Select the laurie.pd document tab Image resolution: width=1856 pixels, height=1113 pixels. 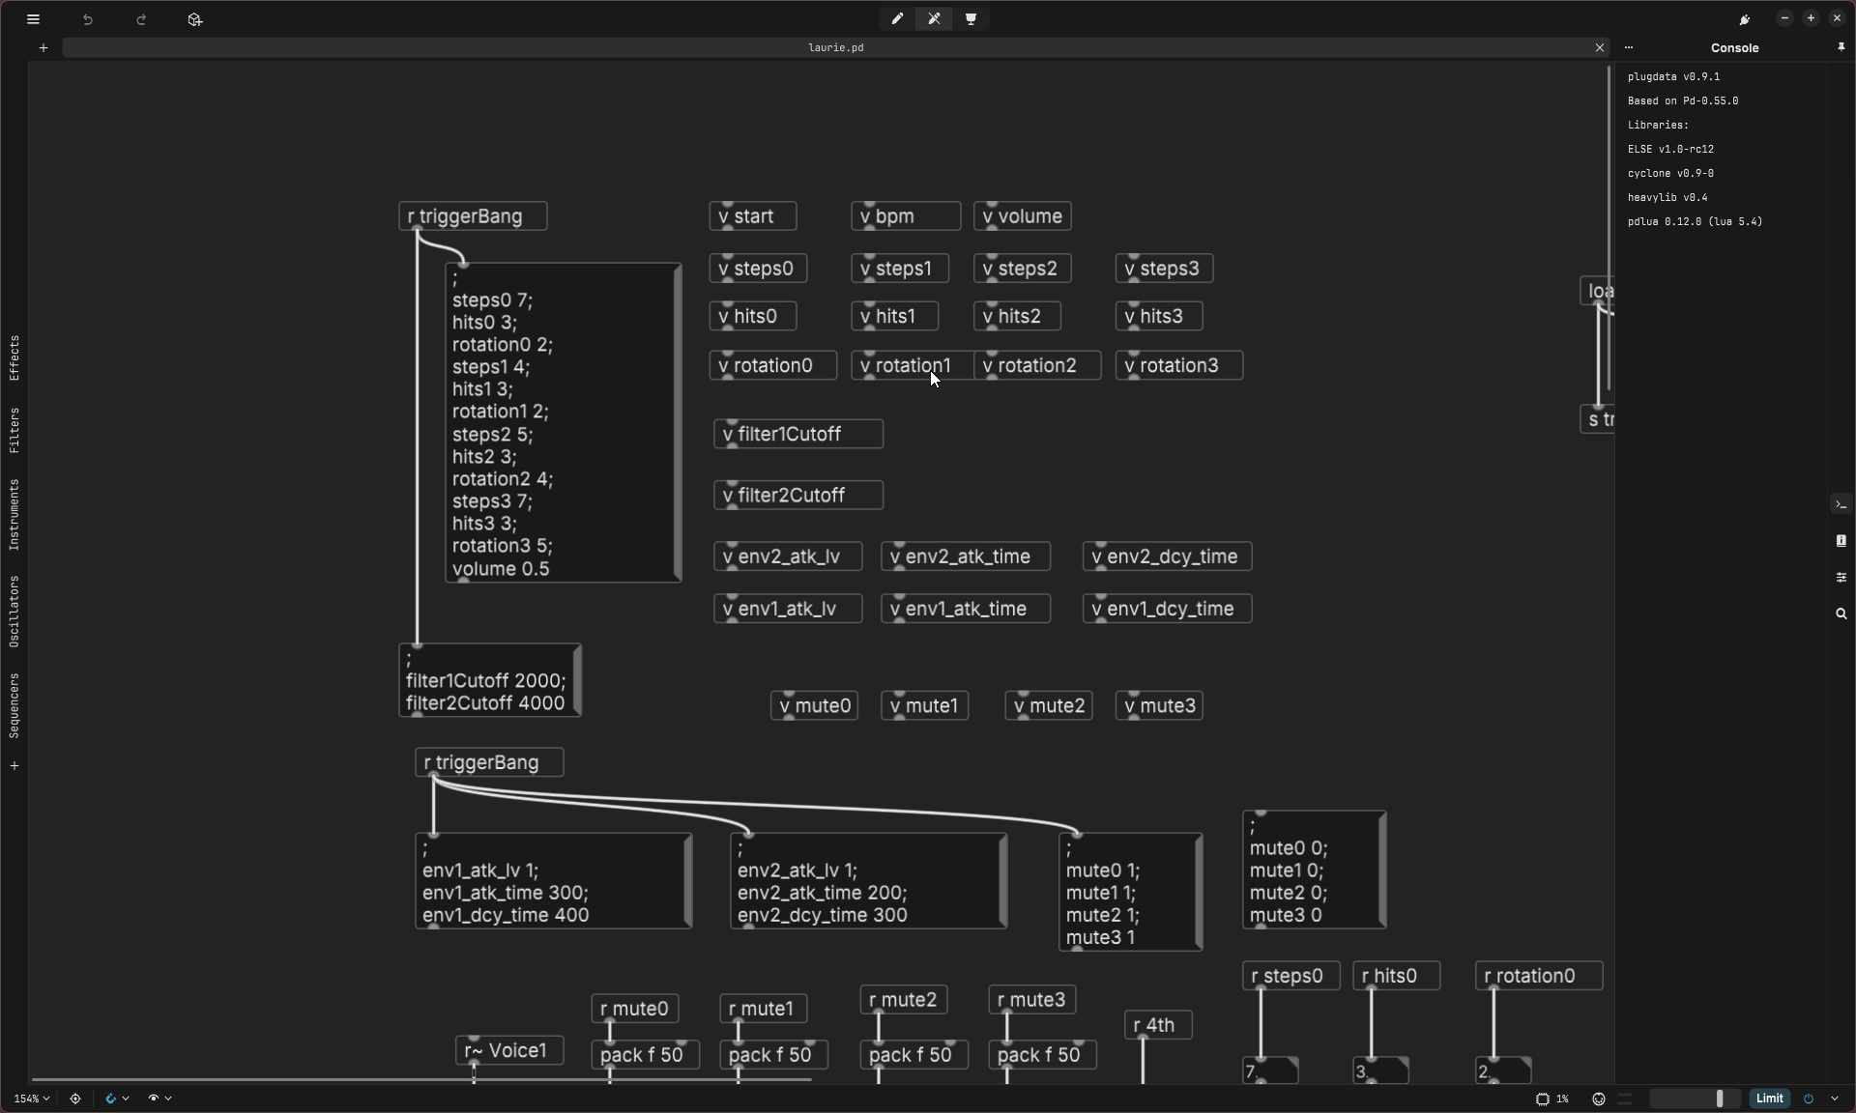click(x=835, y=47)
